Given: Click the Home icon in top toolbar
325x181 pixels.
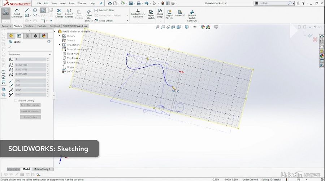Looking at the screenshot, I should pos(110,3).
